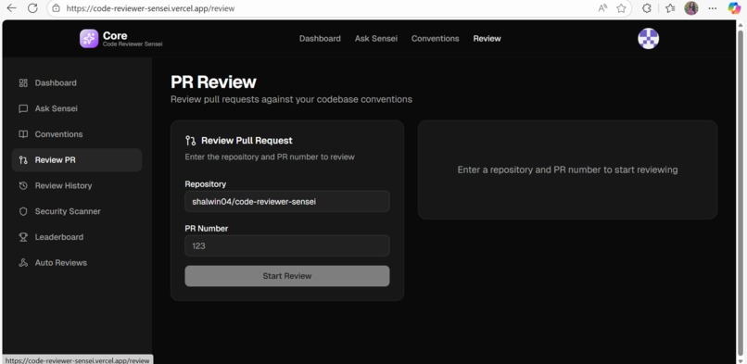This screenshot has height=364, width=747.
Task: Go back with the browser back arrow
Action: [x=11, y=8]
